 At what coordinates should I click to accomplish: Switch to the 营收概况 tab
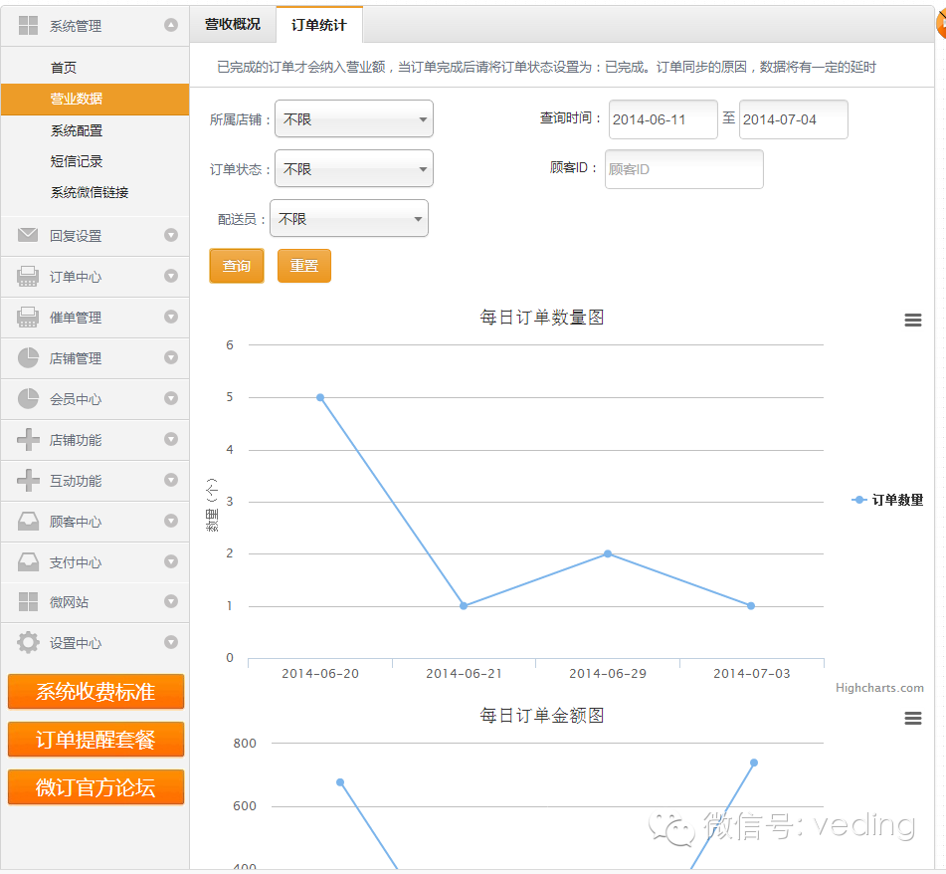coord(233,24)
